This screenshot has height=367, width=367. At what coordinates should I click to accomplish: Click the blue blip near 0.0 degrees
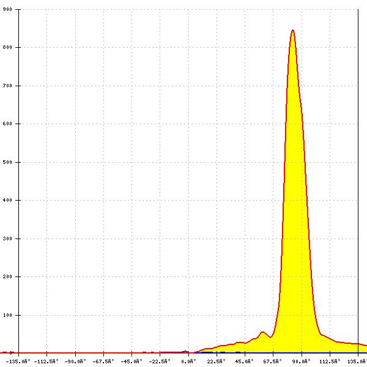click(x=185, y=351)
